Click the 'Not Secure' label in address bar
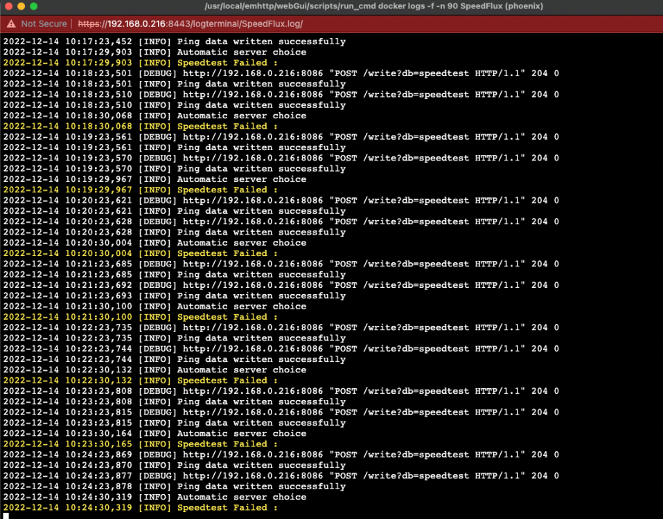This screenshot has height=519, width=663. tap(44, 24)
